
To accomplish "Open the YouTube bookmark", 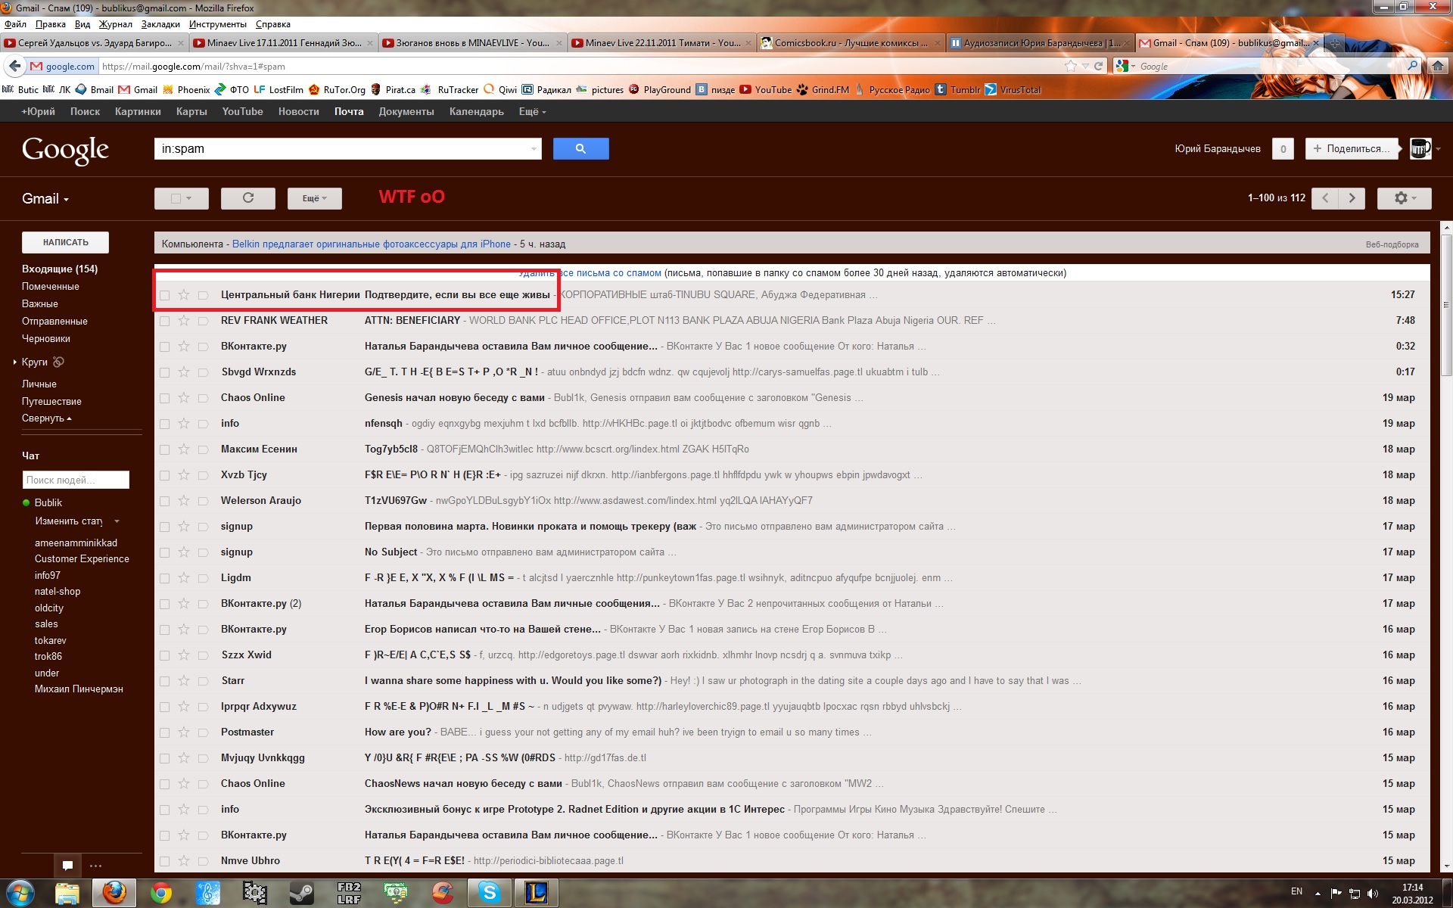I will [765, 89].
